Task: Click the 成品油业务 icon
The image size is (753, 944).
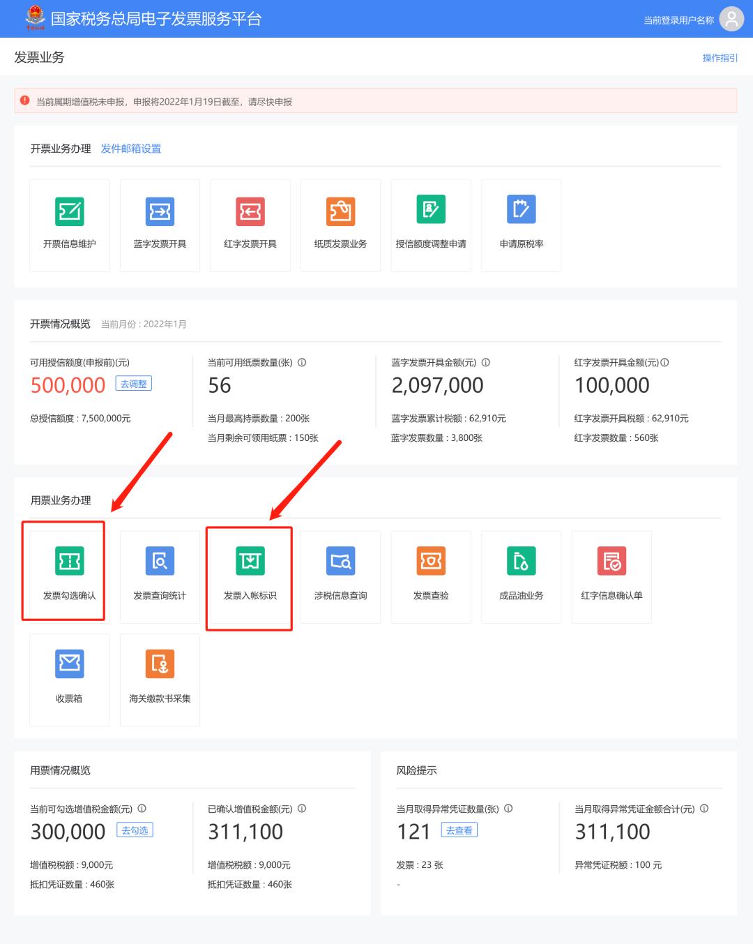Action: (x=521, y=577)
